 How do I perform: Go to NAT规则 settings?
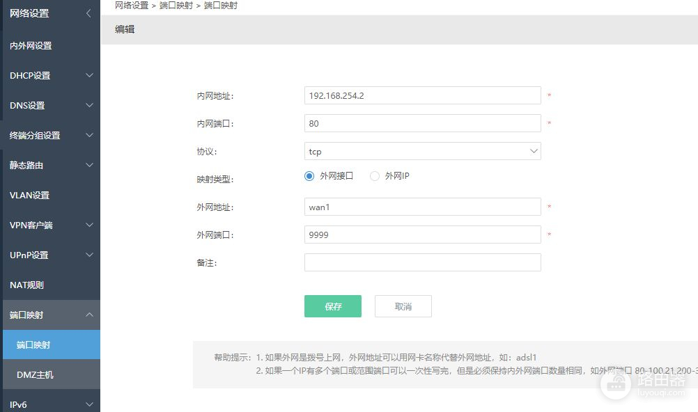[x=26, y=285]
